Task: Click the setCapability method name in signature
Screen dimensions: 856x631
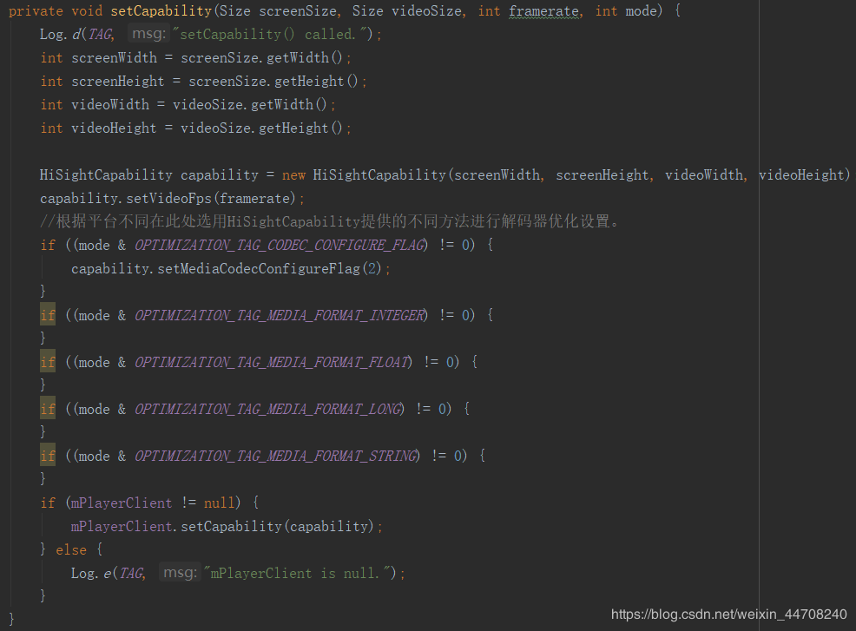Action: [161, 11]
